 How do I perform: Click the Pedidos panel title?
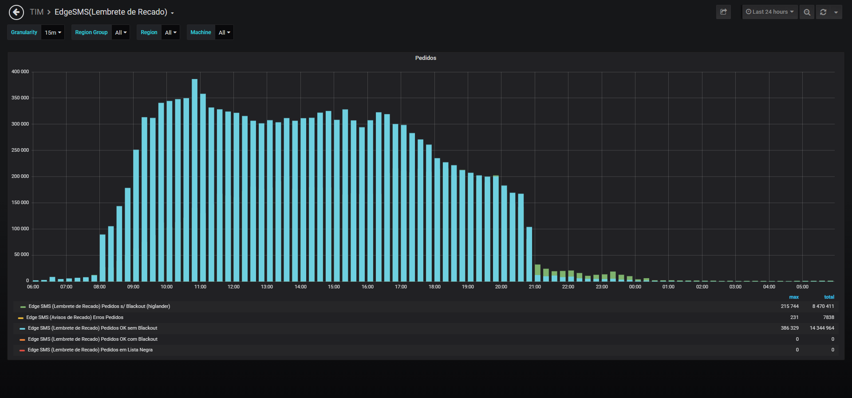pos(426,58)
